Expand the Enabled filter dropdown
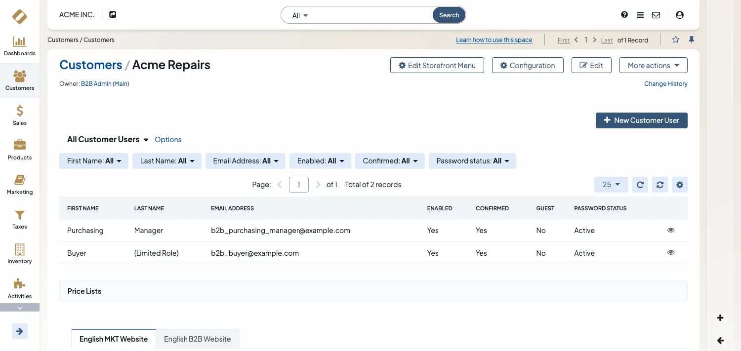 tap(320, 161)
